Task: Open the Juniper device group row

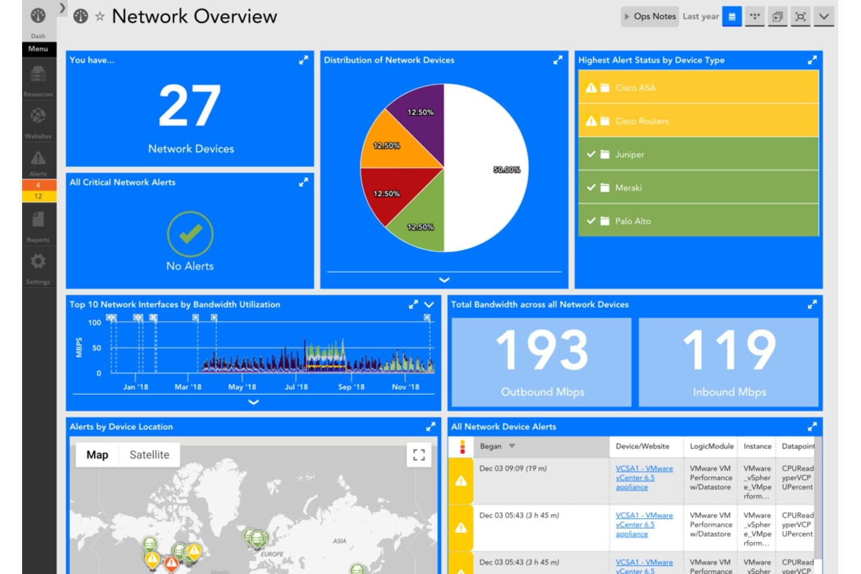Action: tap(698, 154)
